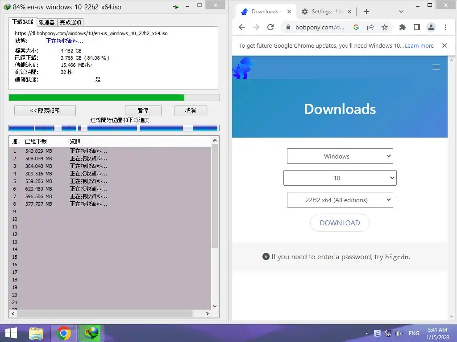Screen dimensions: 457x342
Task: Click horizontal scrollbar left arrow in list
Action: (13, 314)
